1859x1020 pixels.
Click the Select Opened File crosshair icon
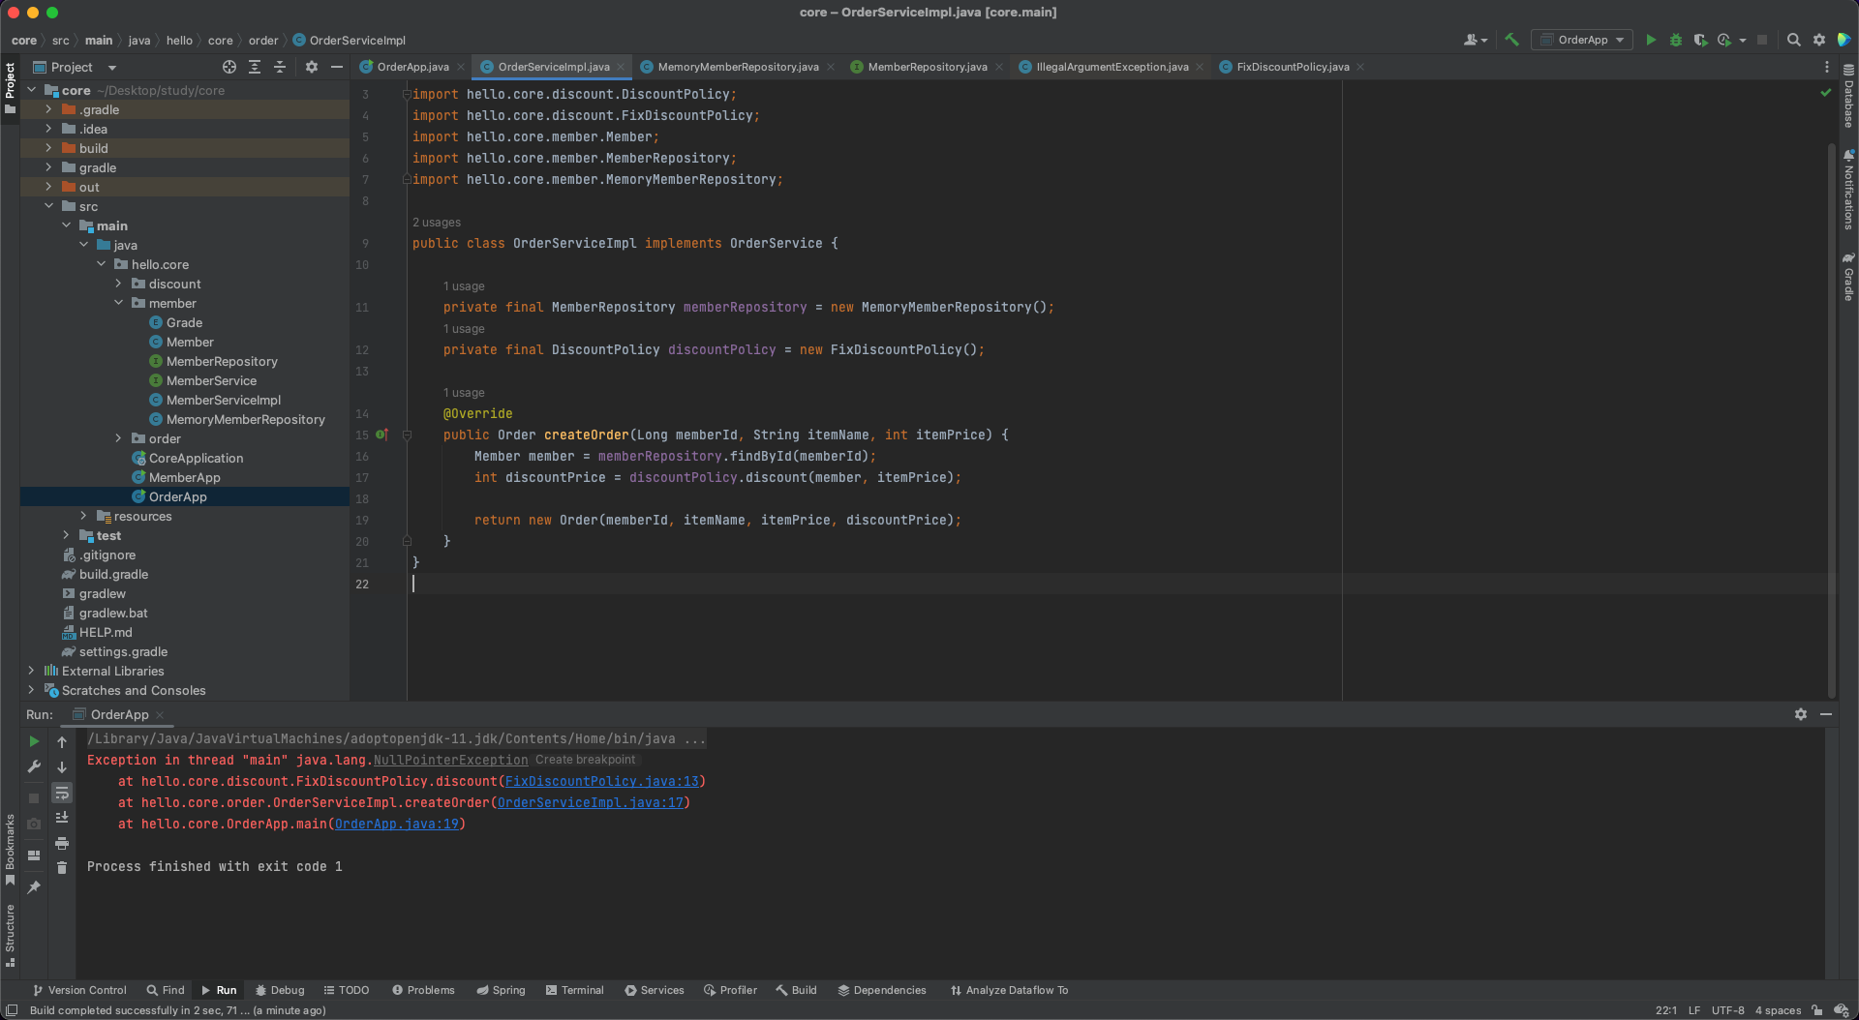[x=229, y=67]
